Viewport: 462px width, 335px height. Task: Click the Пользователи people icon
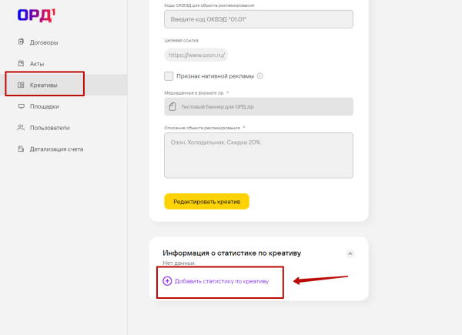(21, 128)
